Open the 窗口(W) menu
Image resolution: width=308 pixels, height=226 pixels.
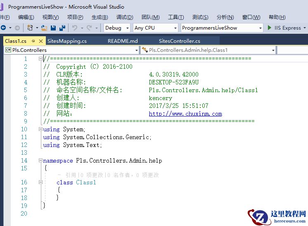pyautogui.click(x=251, y=17)
